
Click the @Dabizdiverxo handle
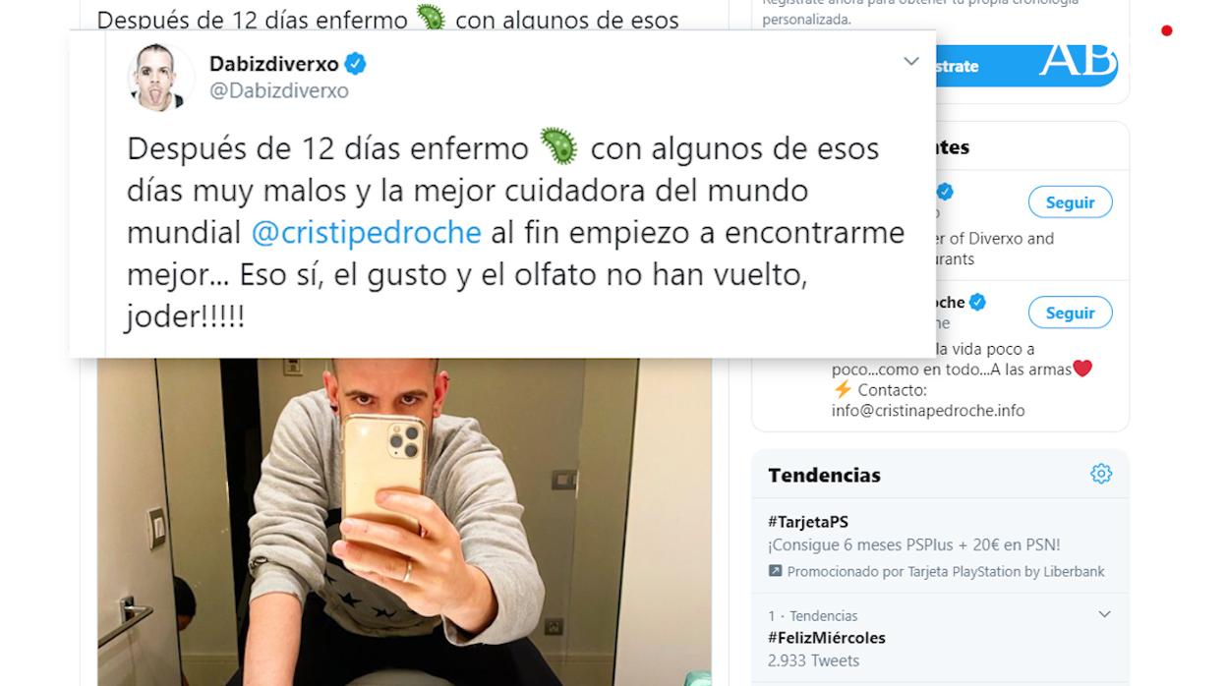[279, 90]
